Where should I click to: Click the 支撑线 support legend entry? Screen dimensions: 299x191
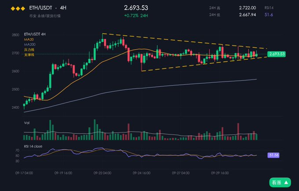(29, 55)
